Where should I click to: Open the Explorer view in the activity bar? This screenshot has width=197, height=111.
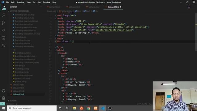click(3, 8)
